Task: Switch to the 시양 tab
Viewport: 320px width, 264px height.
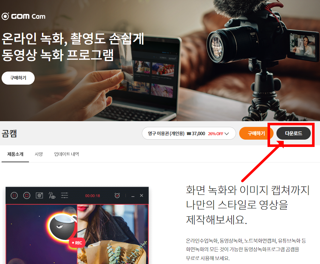Action: coord(38,154)
